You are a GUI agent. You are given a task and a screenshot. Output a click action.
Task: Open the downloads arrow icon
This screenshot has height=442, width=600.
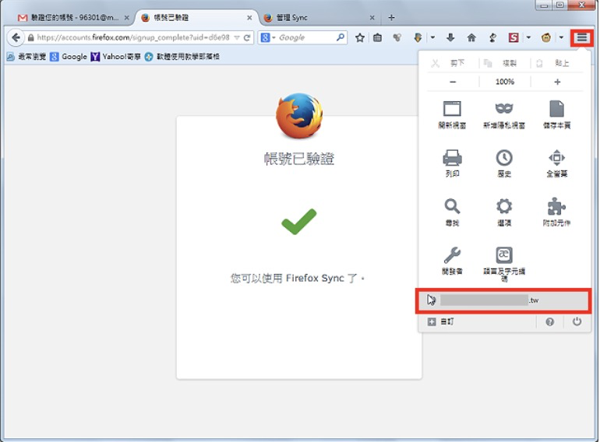(x=450, y=37)
